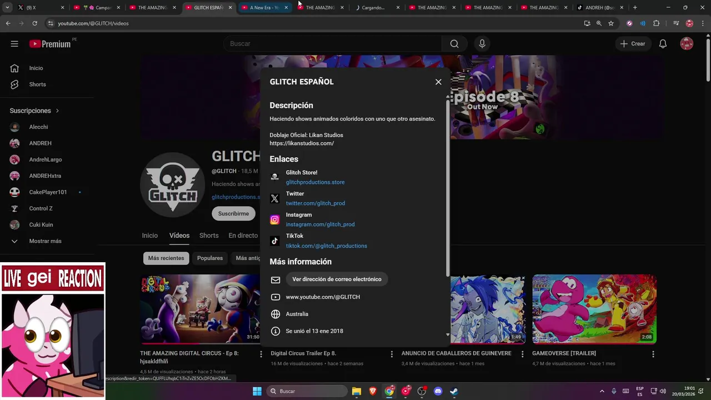Bookmark this page with star icon
The image size is (711, 400).
point(611,23)
